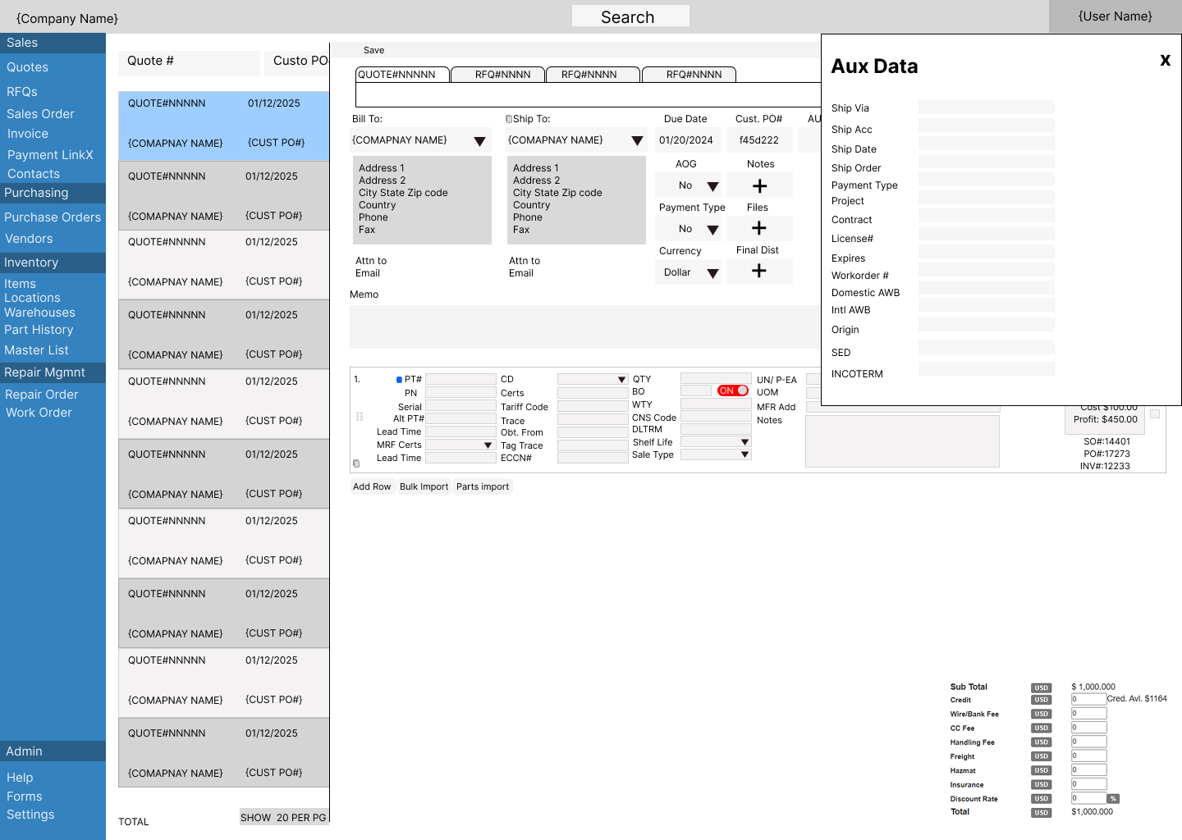Click the USD badge for Insurance
Viewport: 1182px width, 840px height.
pos(1041,784)
